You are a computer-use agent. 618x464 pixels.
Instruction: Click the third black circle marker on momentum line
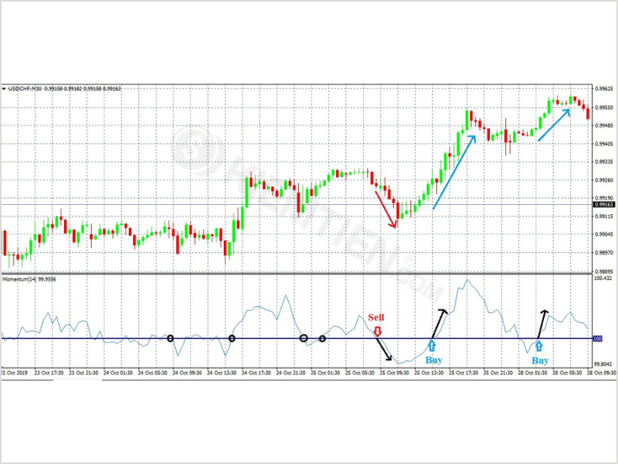tap(304, 338)
